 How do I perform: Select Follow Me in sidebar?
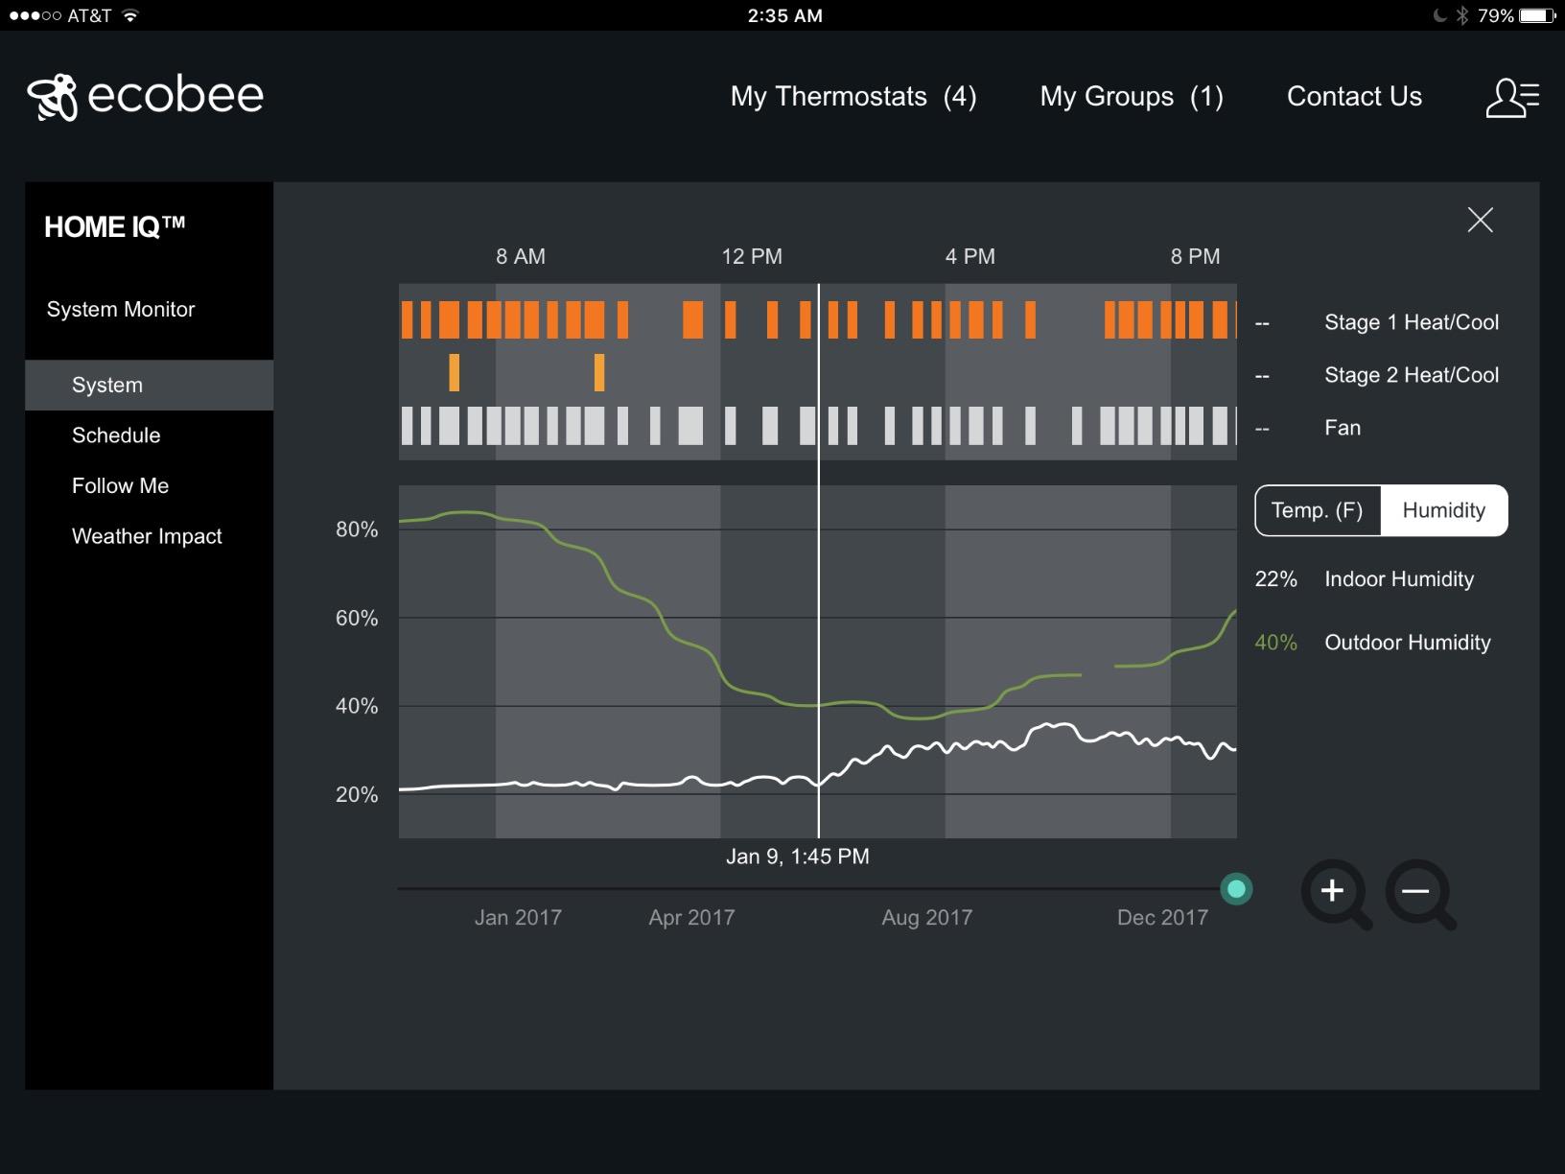pyautogui.click(x=120, y=486)
